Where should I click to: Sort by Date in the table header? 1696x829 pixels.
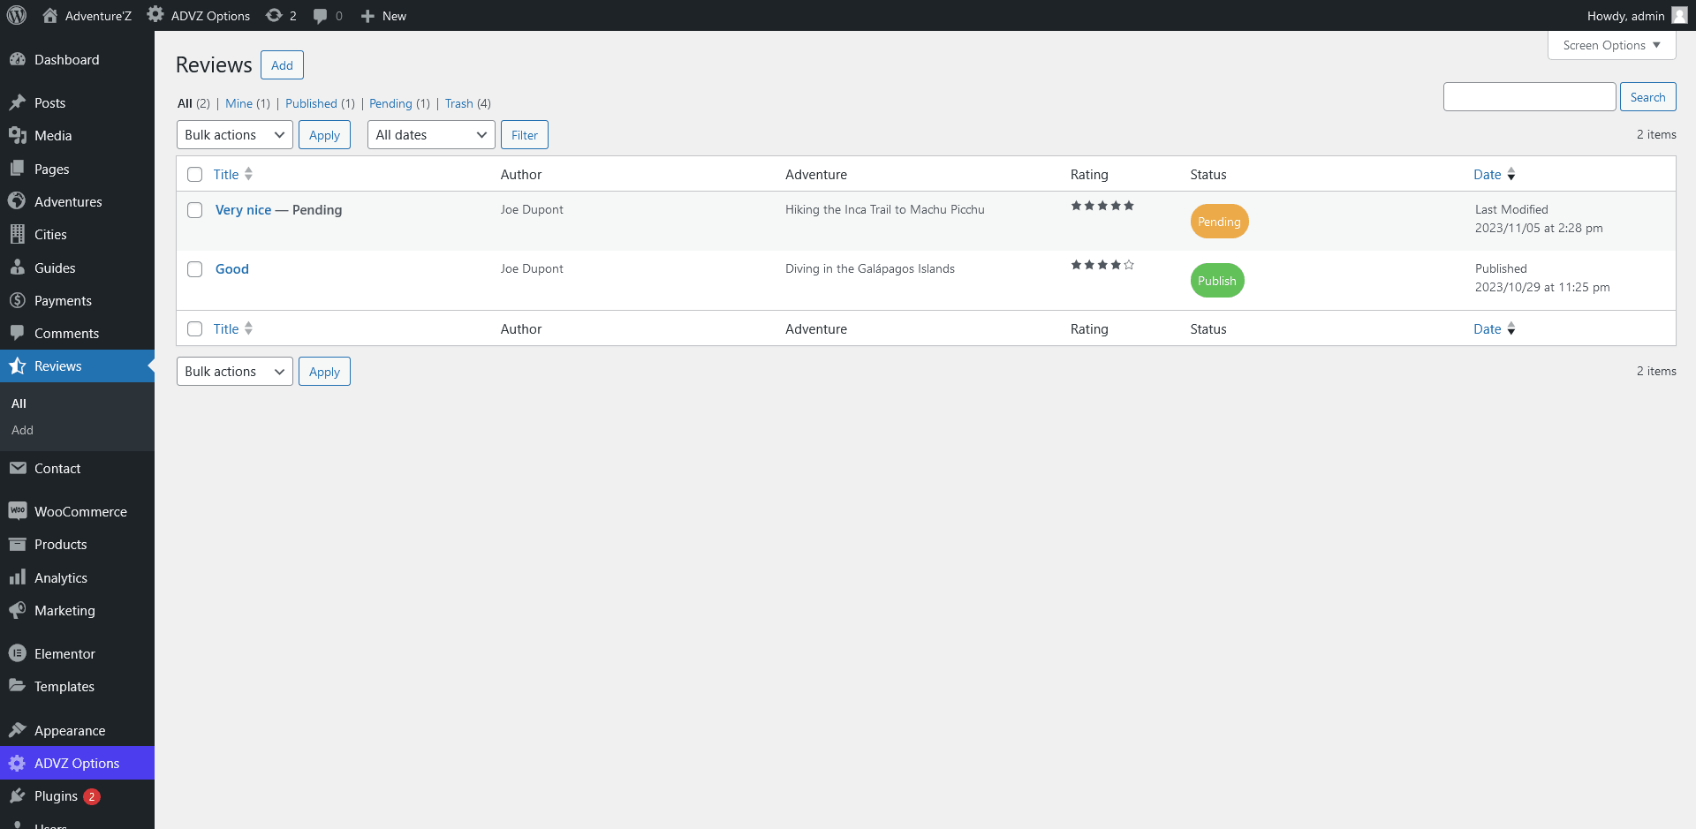1495,175
